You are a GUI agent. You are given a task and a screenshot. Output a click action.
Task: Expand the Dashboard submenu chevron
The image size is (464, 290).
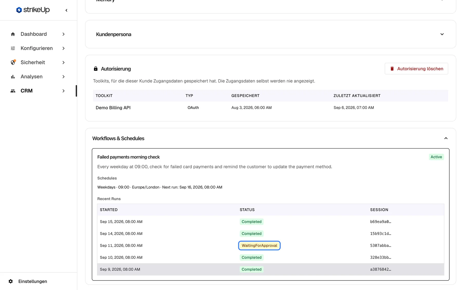click(x=63, y=34)
